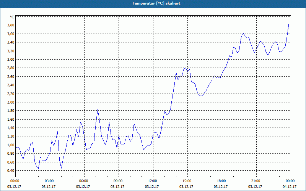Select the 0,80 y-axis label
Viewport: 306px width, 191px height.
click(11, 154)
